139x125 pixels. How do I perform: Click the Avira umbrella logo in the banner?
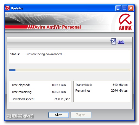pos(125,22)
